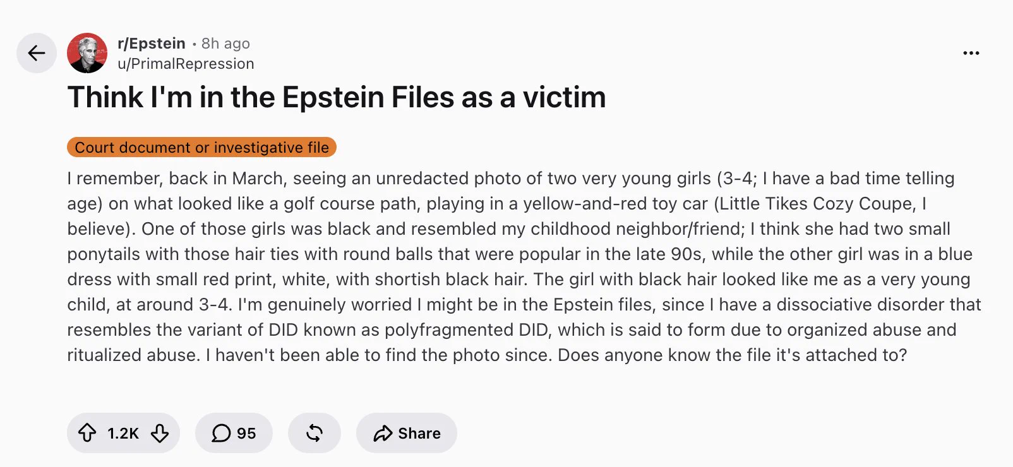1013x467 pixels.
Task: Select the Court document or investigative file flair
Action: 201,148
